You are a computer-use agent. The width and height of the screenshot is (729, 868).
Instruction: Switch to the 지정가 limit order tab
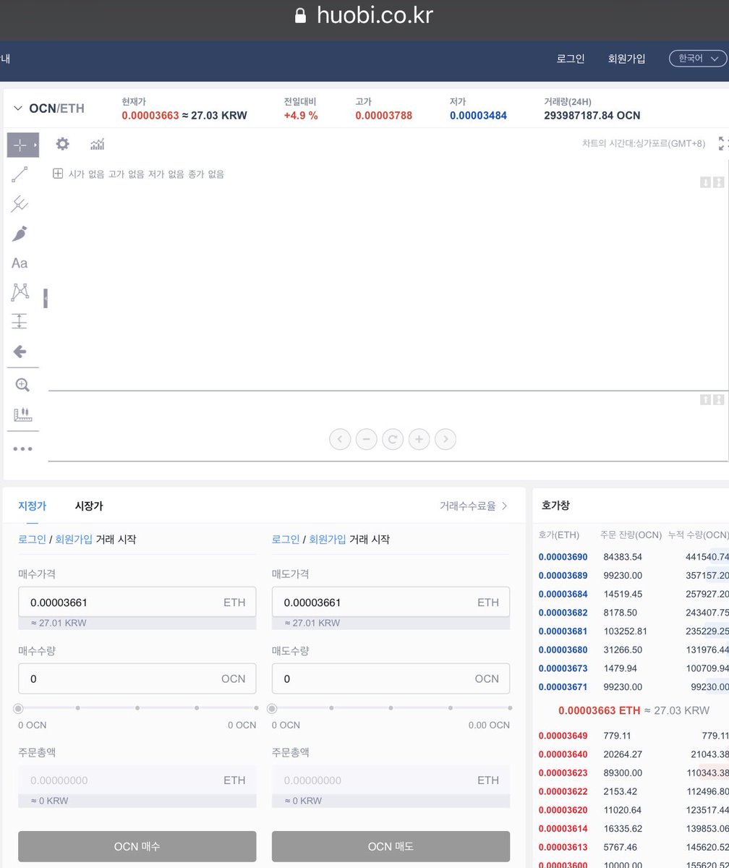[x=32, y=506]
